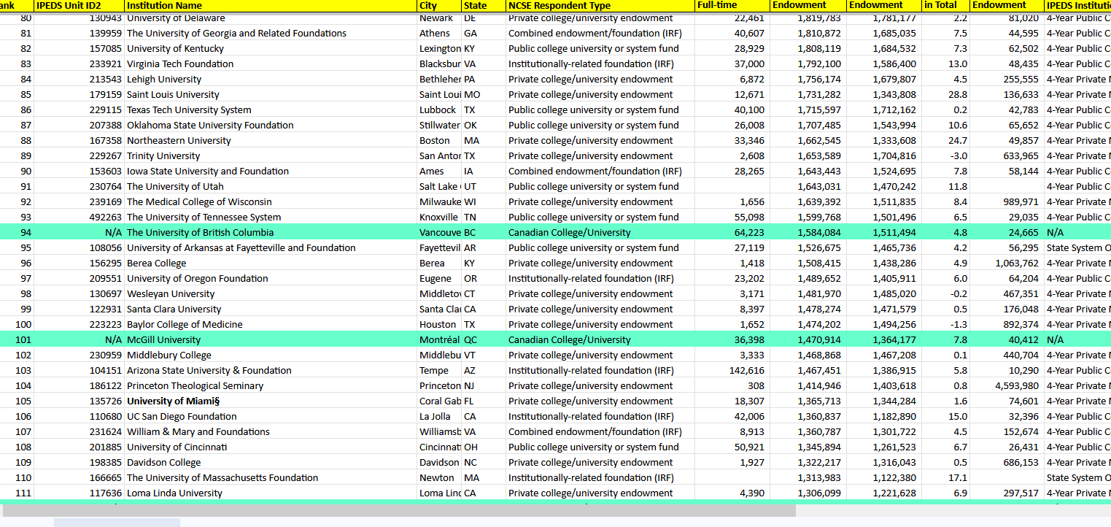Viewport: 1111px width, 527px height.
Task: Click "The University of Utah" cell
Action: coord(271,187)
